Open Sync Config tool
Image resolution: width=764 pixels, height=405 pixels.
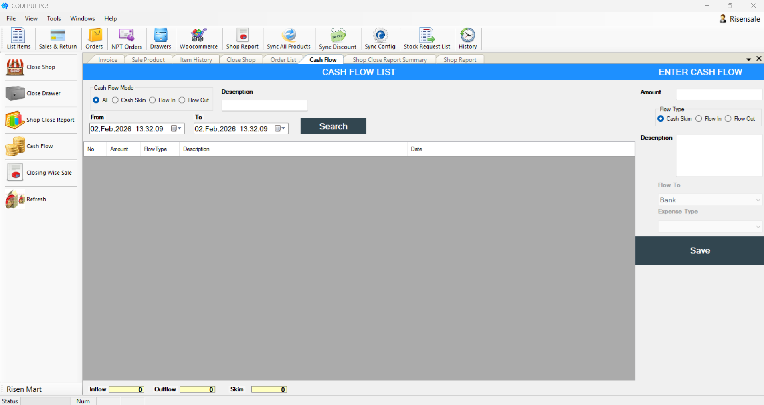click(x=380, y=38)
